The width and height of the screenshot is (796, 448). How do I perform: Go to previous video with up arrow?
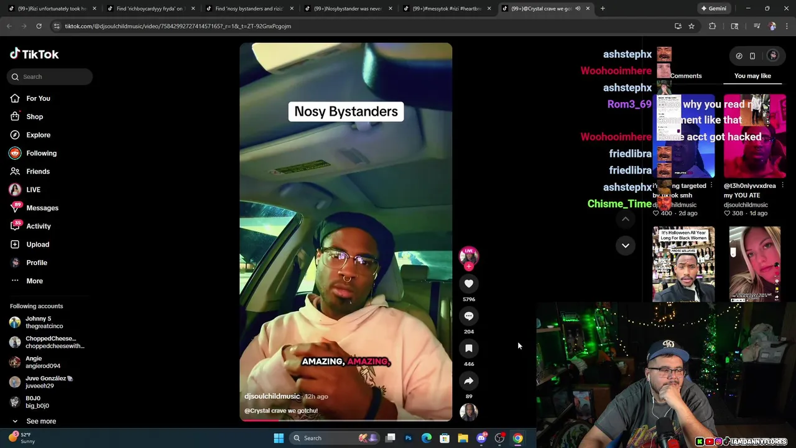click(x=626, y=219)
